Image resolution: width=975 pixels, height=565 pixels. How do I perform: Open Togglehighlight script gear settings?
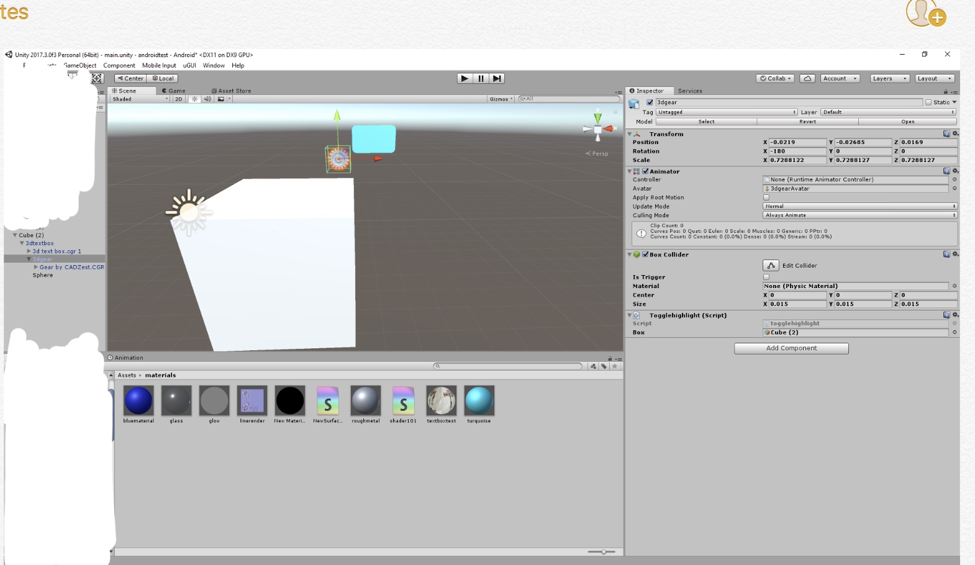point(955,315)
